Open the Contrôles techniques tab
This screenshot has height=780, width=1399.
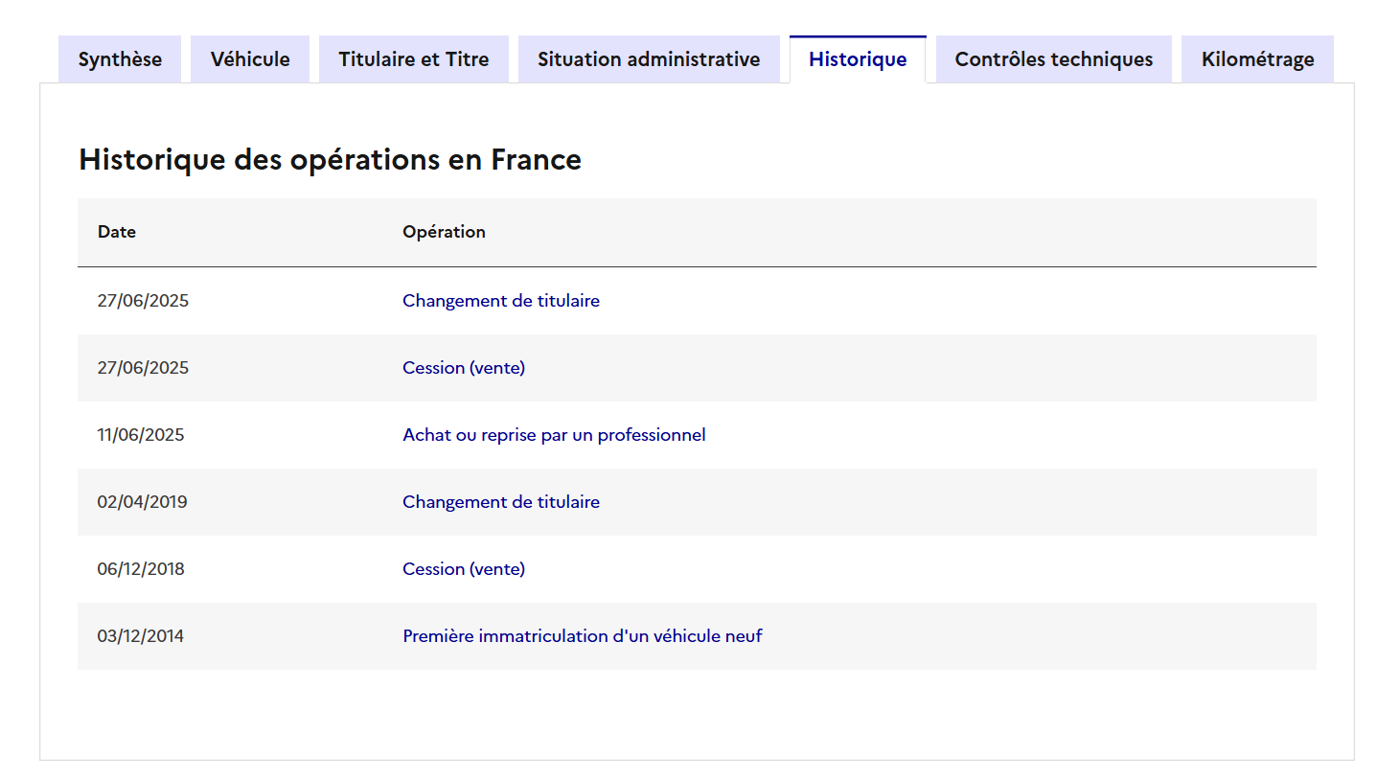pyautogui.click(x=1053, y=59)
